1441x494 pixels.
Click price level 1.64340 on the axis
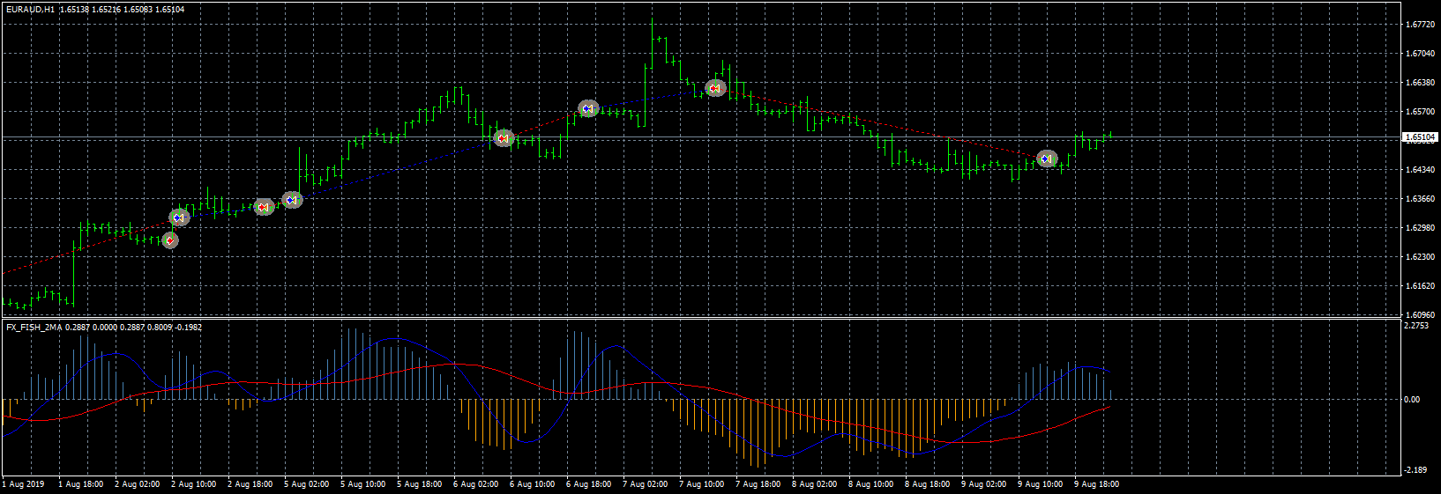[x=1418, y=170]
